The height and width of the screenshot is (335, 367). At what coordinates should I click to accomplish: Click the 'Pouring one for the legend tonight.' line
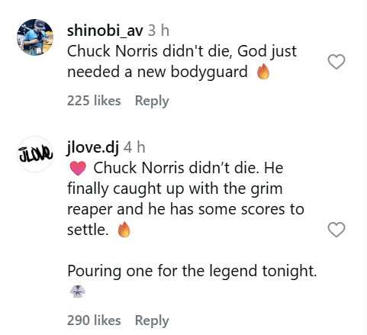pyautogui.click(x=192, y=272)
